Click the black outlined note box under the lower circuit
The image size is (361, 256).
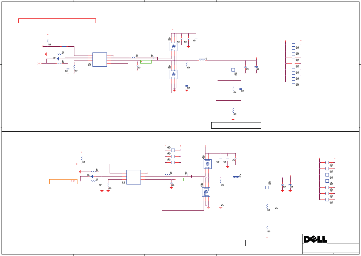[x=270, y=243]
